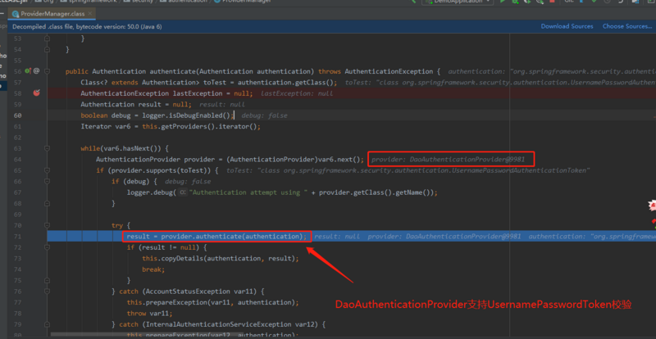
Task: Click 'throw var11;' on line 78
Action: pyautogui.click(x=149, y=314)
